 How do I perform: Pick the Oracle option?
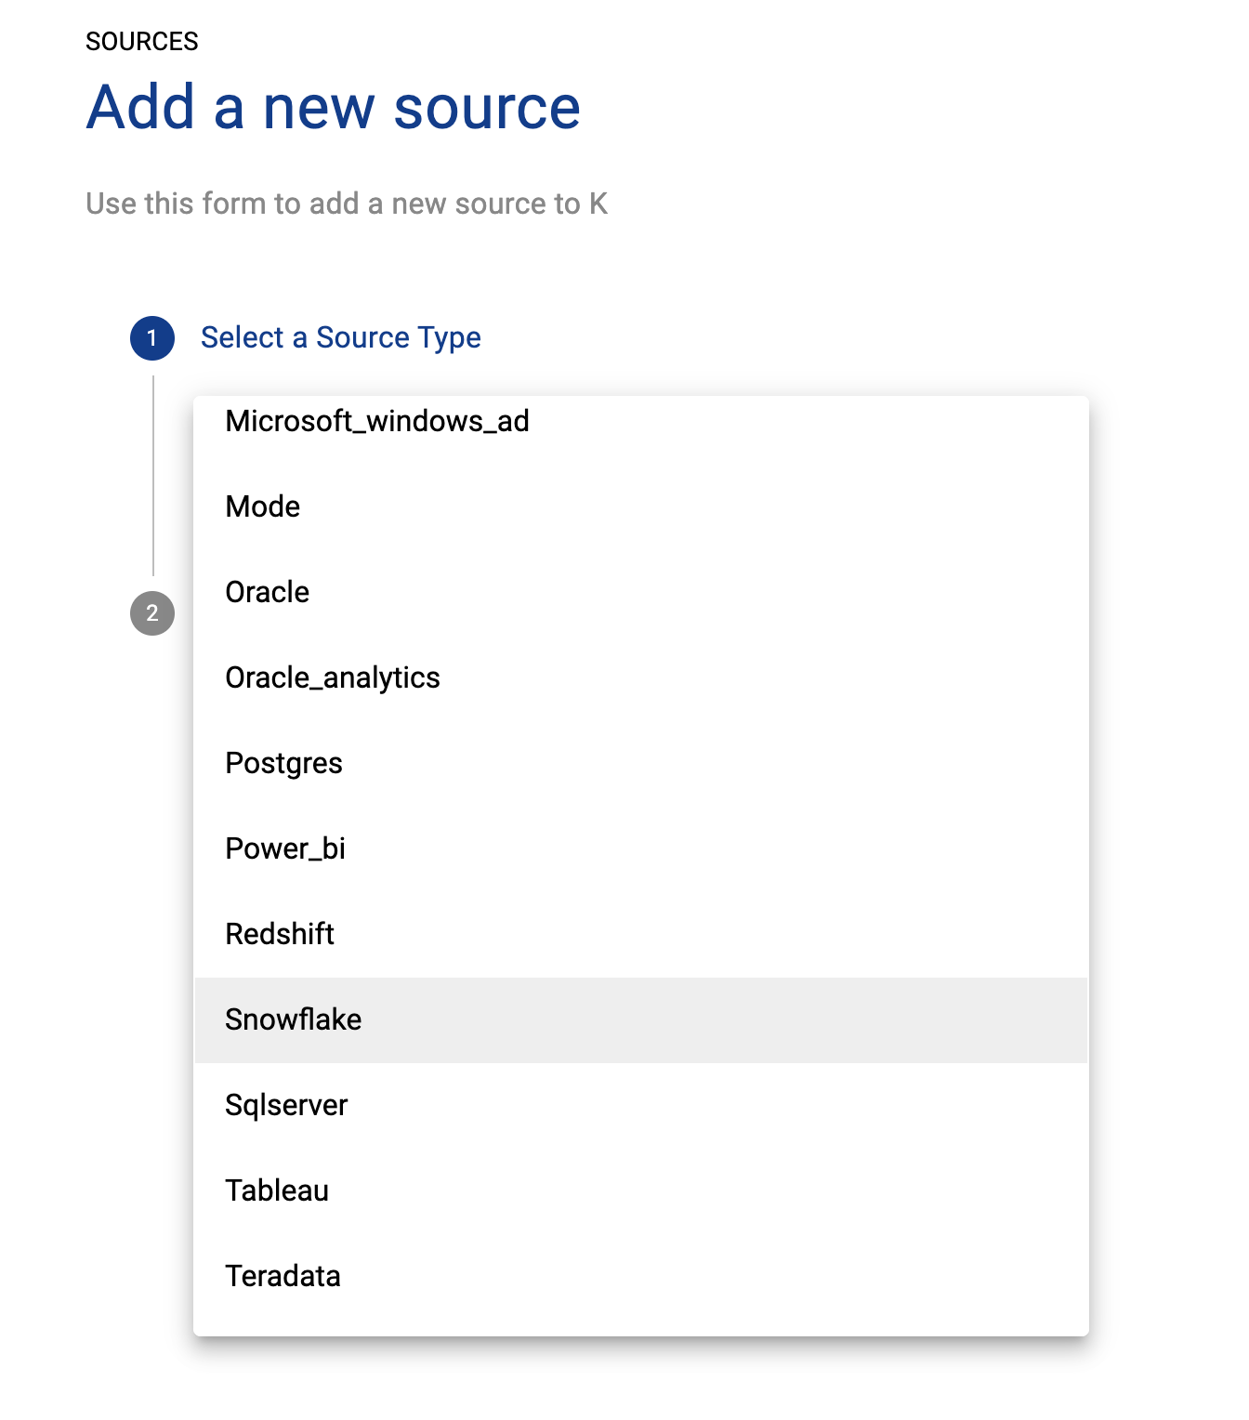click(268, 592)
